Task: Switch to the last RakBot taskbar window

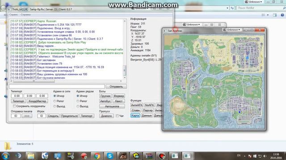Action: 188,156
